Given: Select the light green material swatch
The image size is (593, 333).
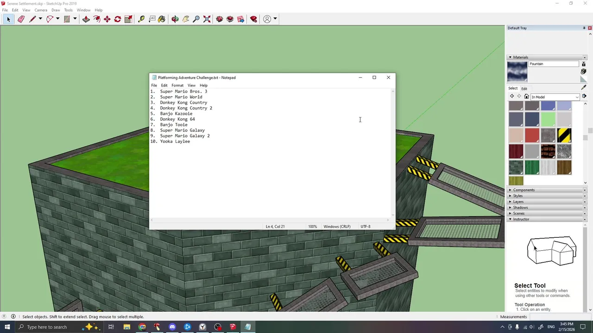Looking at the screenshot, I should 548,120.
